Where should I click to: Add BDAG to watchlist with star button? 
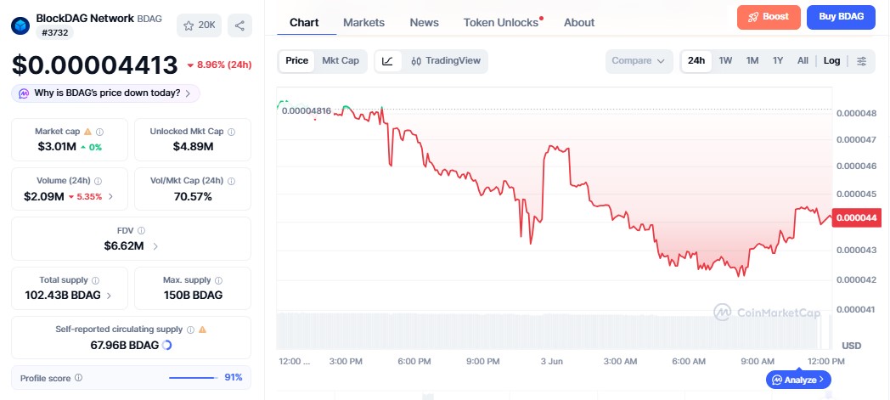click(200, 25)
